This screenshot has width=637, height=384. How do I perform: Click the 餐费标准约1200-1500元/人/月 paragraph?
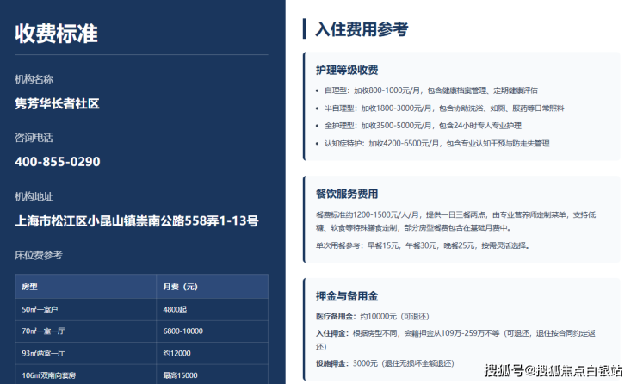tap(456, 221)
